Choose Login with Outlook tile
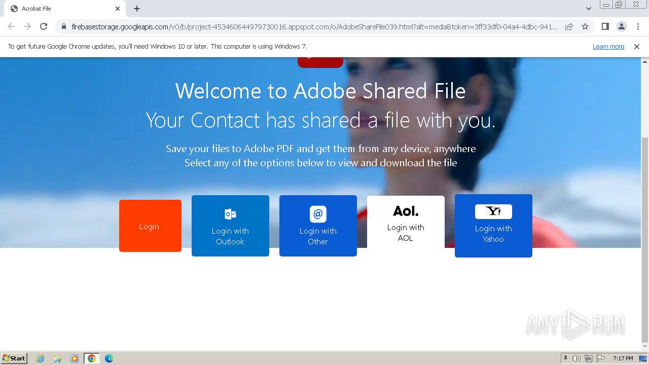Viewport: 649px width, 365px height. [230, 226]
